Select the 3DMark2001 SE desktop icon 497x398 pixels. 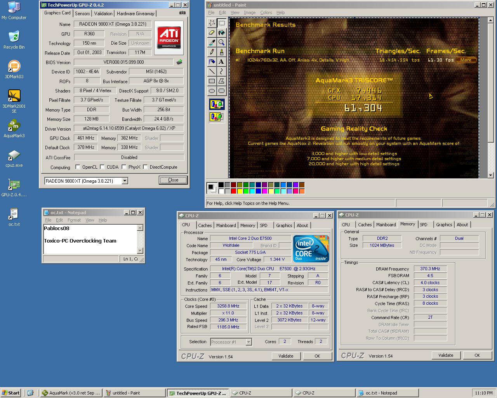click(x=14, y=101)
